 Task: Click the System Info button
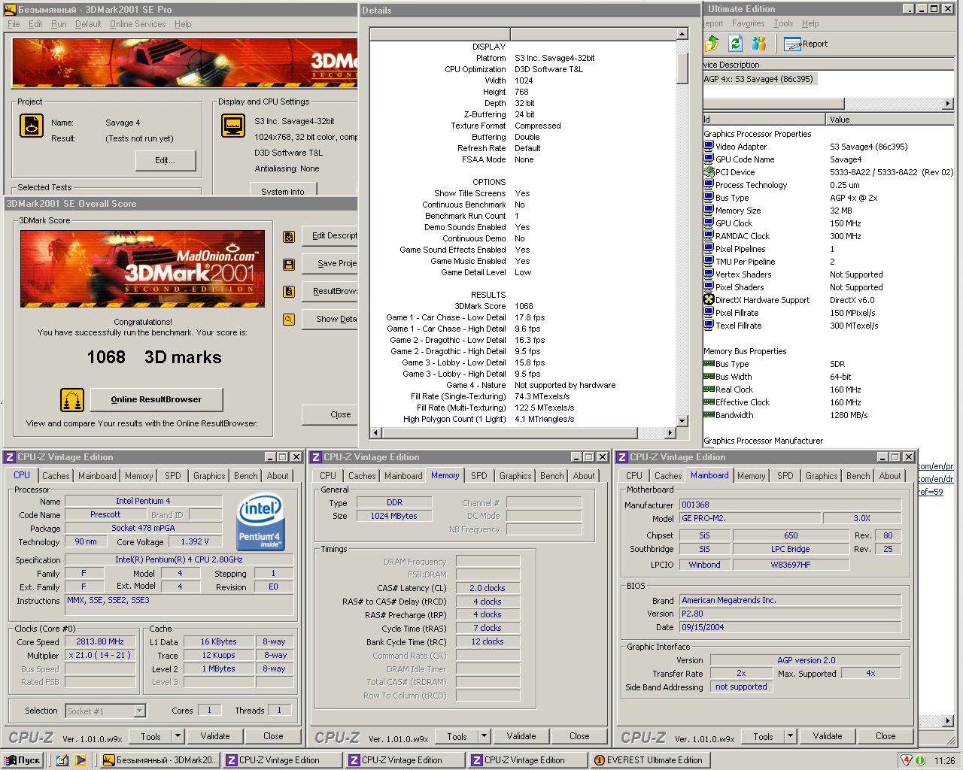[283, 189]
